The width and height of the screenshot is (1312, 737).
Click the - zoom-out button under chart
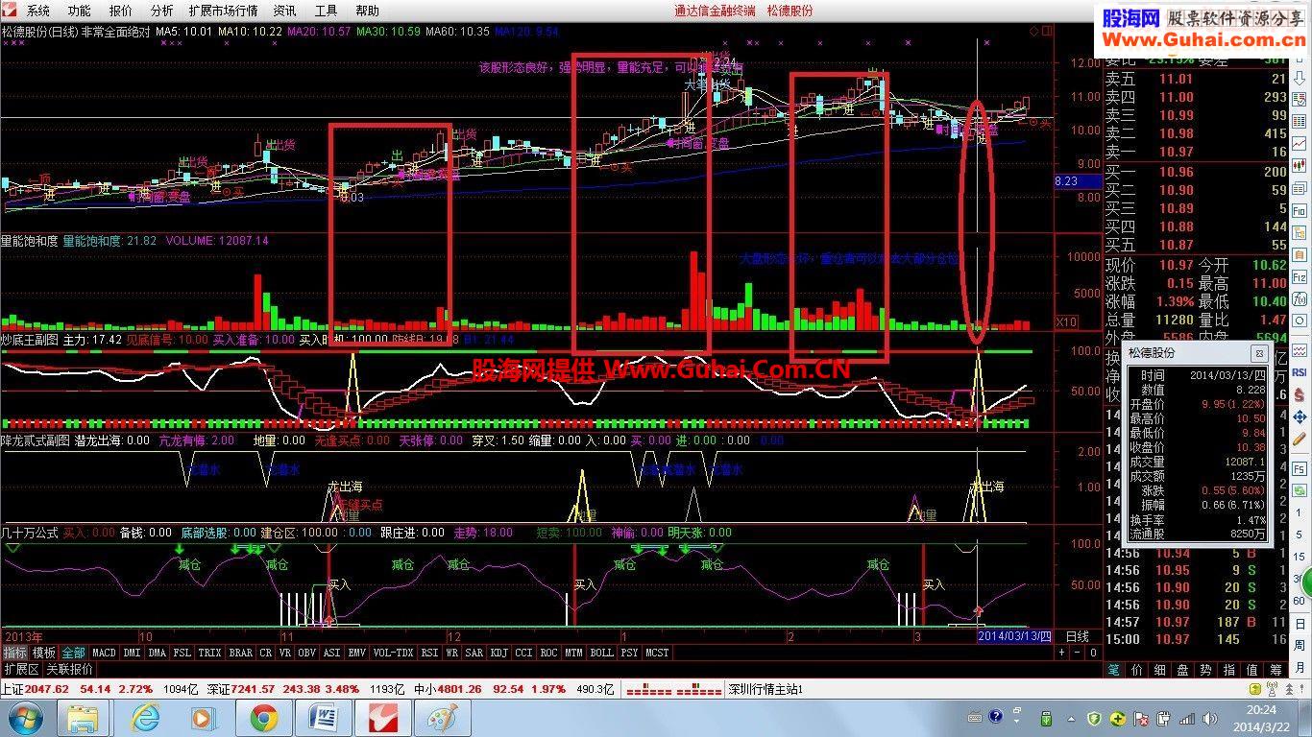point(1077,653)
